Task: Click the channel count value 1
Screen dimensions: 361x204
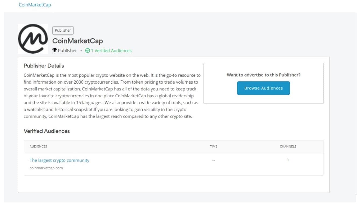Action: click(288, 160)
